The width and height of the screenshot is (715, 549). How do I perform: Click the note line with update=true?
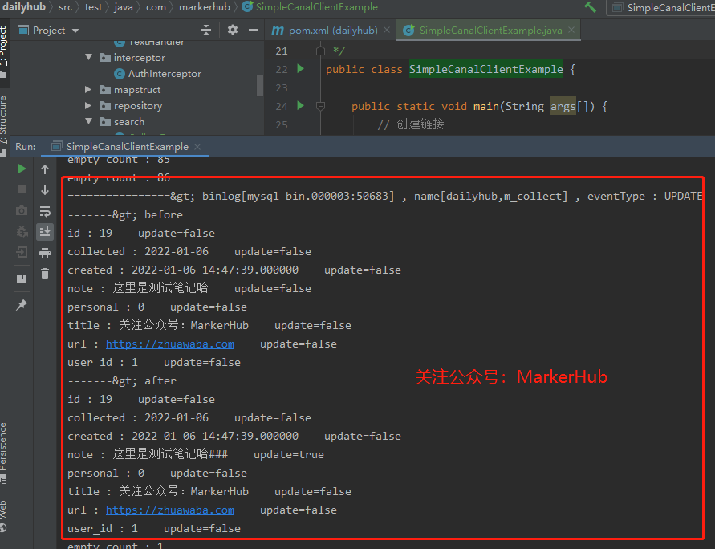196,454
